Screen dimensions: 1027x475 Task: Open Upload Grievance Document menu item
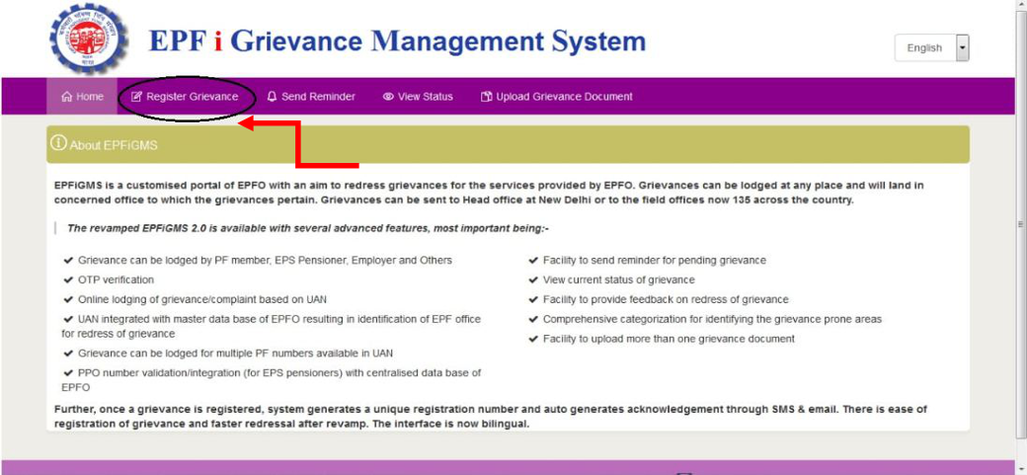tap(557, 97)
